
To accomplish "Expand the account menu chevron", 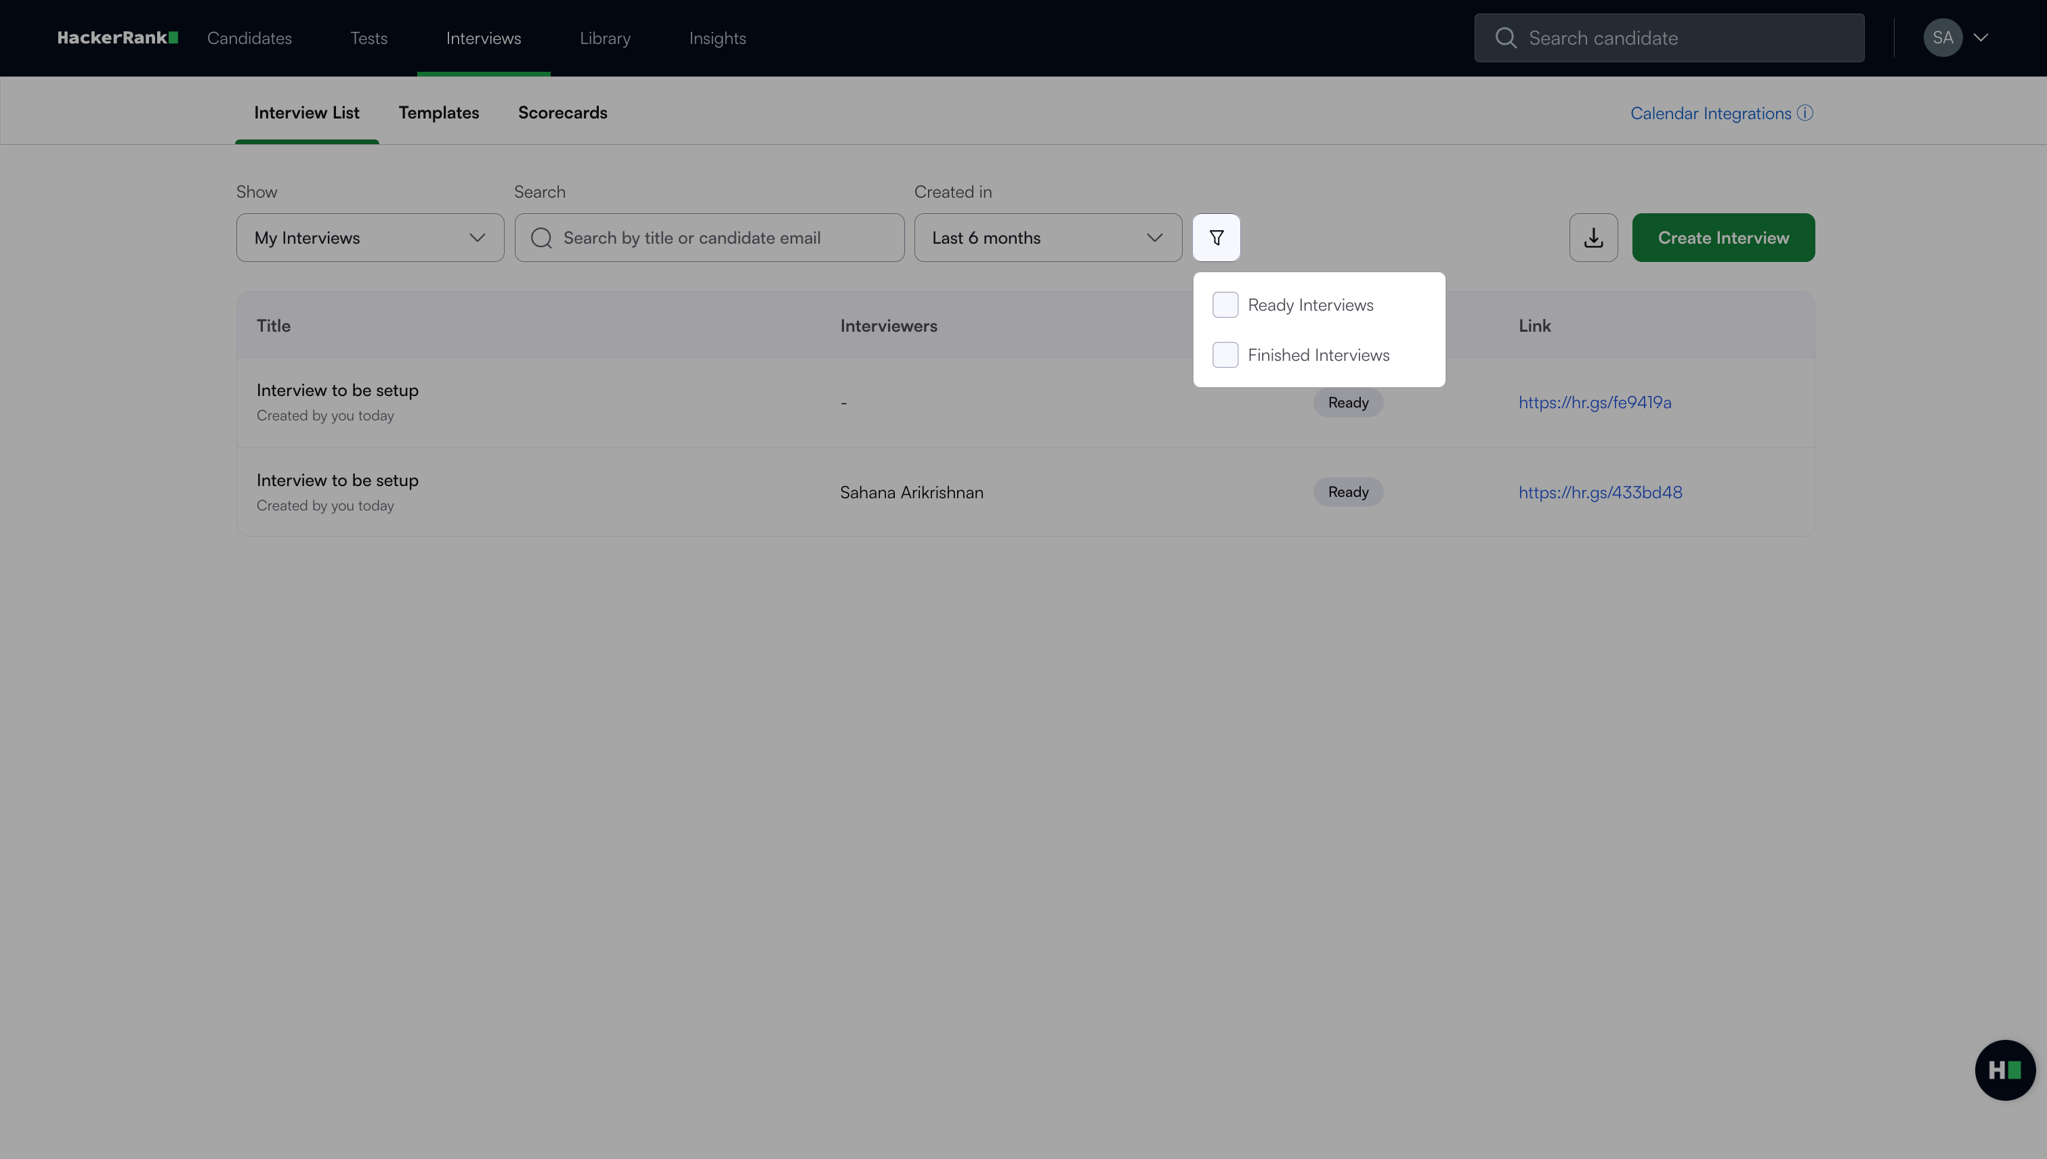I will tap(1981, 37).
